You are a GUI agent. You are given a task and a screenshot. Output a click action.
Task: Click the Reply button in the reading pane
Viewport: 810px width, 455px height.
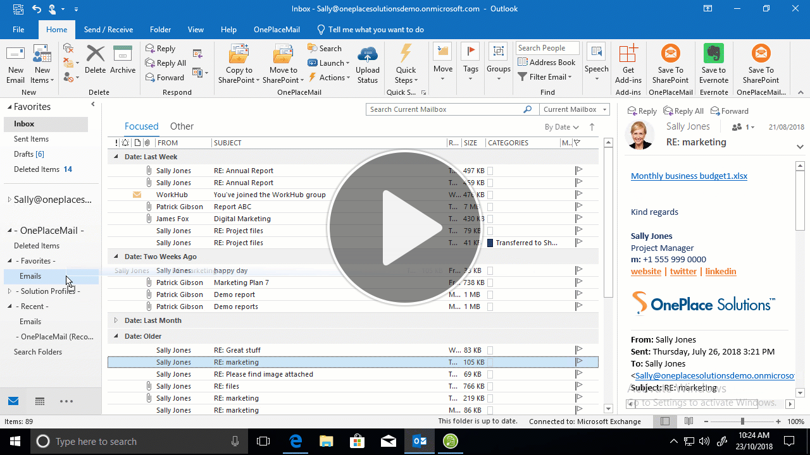click(x=642, y=110)
